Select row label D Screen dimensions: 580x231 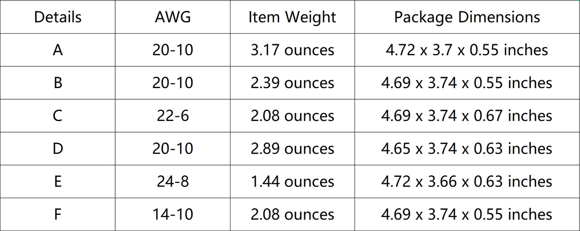click(x=58, y=149)
